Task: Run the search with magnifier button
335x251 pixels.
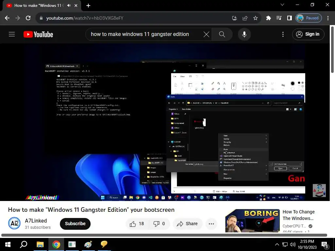Action: pos(222,34)
